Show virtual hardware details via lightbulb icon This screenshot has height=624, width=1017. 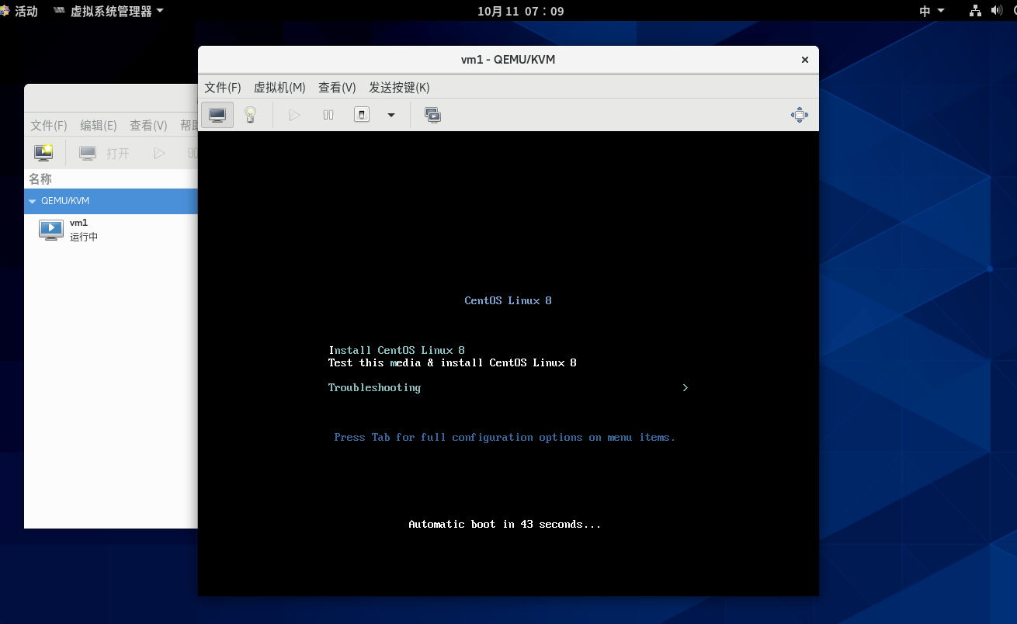pos(250,115)
